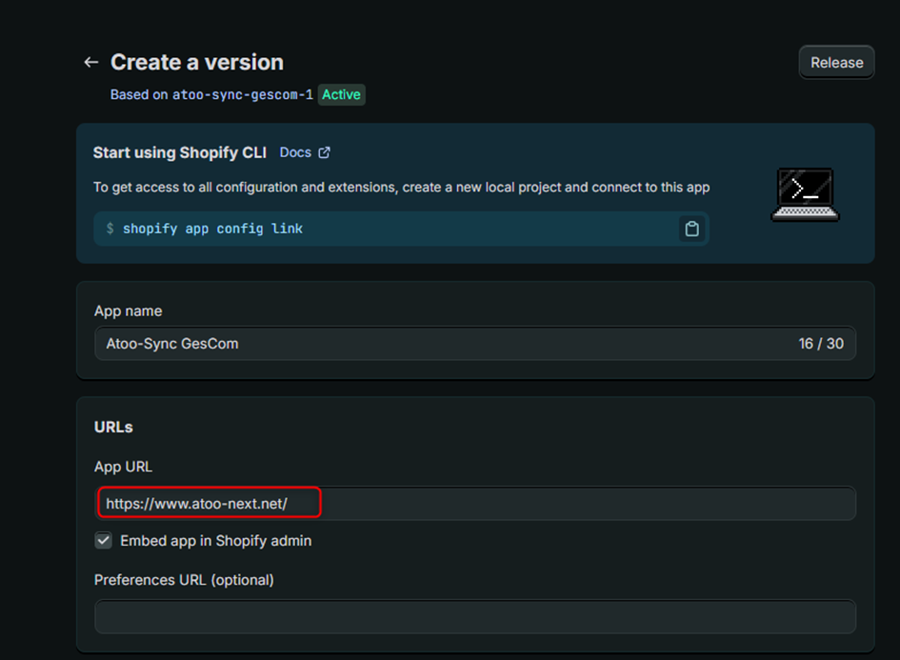Click the URLs section heading

[113, 427]
